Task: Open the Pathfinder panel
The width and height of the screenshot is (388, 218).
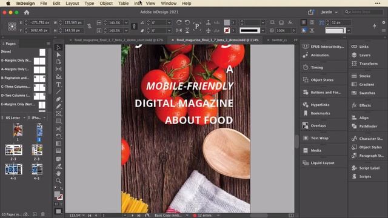Action: pos(364,127)
